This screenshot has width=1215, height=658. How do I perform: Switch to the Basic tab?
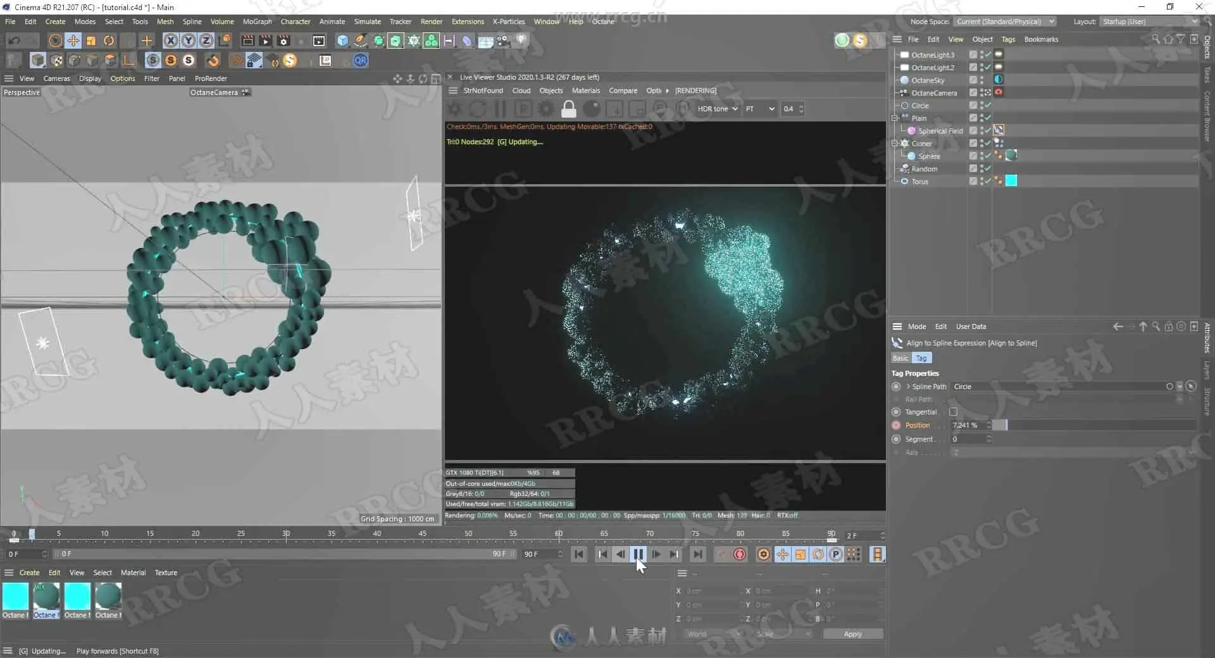coord(900,358)
